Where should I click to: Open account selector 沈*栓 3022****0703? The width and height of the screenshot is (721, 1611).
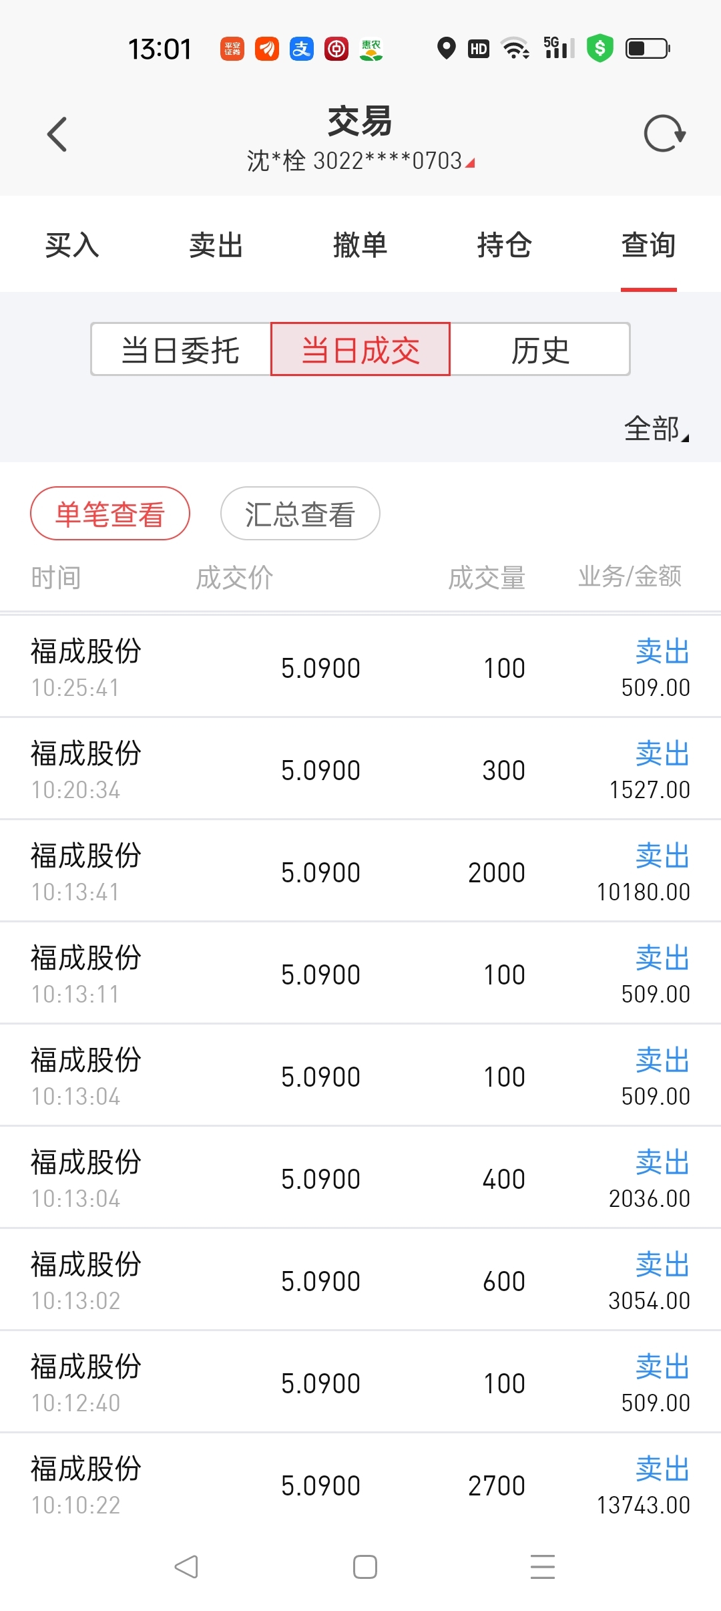pos(360,161)
